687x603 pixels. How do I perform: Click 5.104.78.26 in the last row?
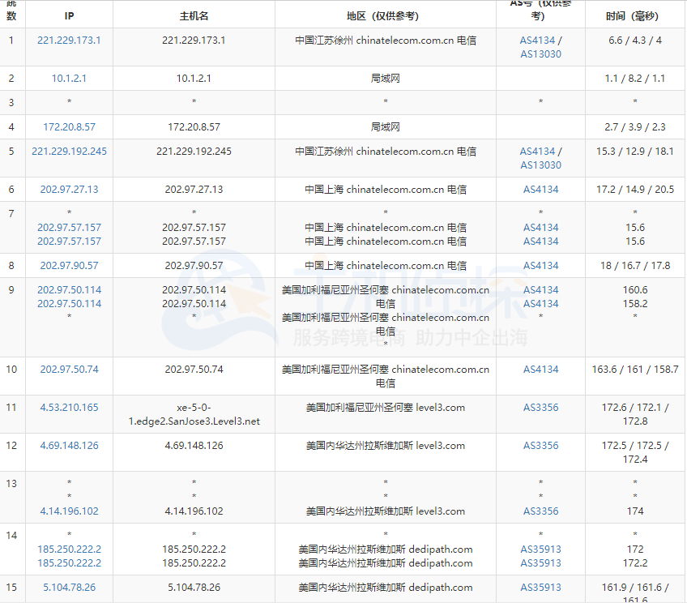(x=69, y=588)
